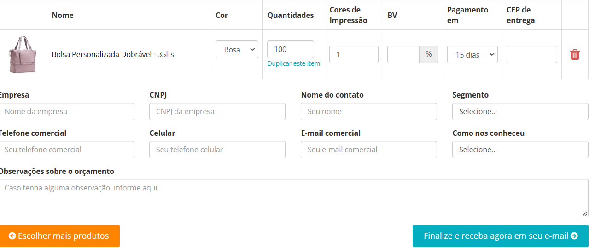Viewport: 589px width, 248px height.
Task: Click the E-mail comercial input field
Action: [368, 150]
